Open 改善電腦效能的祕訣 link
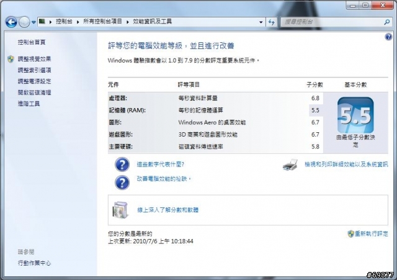397x280 pixels. [x=163, y=179]
